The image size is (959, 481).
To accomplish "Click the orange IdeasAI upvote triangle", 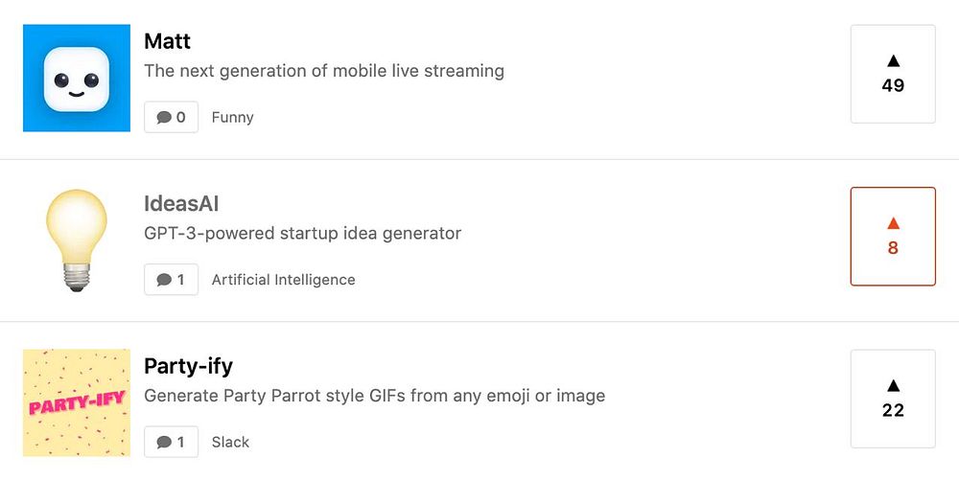I will 893,223.
